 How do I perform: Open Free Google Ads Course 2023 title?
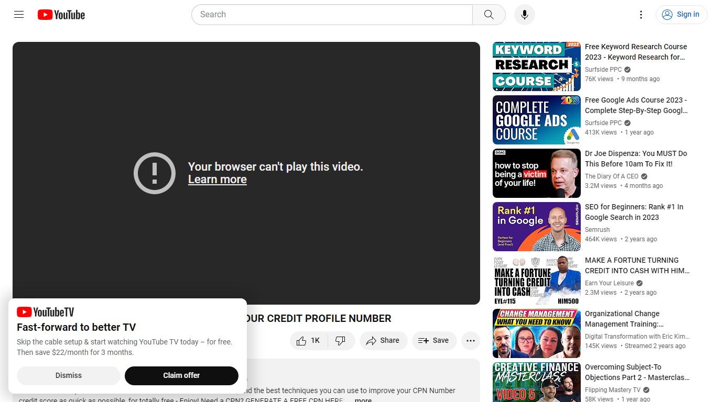pyautogui.click(x=636, y=105)
